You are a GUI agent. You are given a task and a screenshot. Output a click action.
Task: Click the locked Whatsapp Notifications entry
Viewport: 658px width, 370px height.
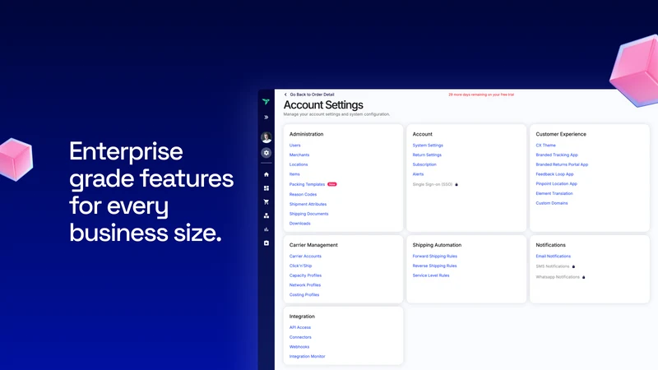click(x=558, y=277)
